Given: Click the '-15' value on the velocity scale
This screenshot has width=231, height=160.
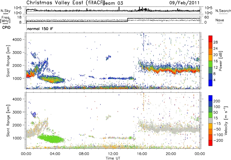Looking at the screenshot, I should tap(217, 123).
